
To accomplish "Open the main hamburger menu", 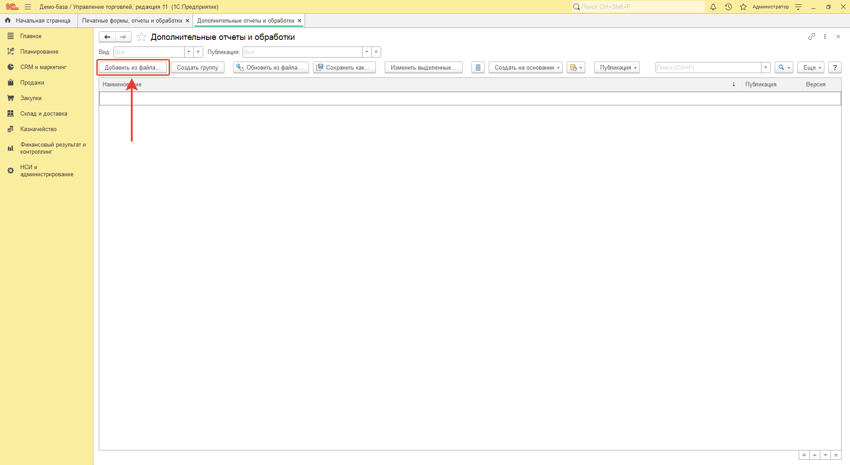I will (x=28, y=7).
